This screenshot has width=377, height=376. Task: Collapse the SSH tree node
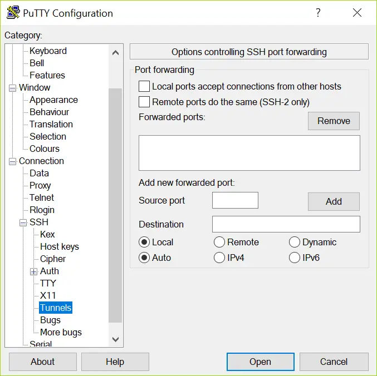pos(23,222)
